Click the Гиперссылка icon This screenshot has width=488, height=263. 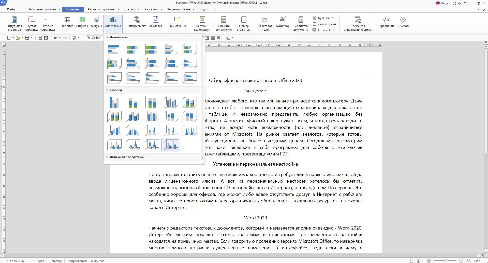pyautogui.click(x=137, y=20)
